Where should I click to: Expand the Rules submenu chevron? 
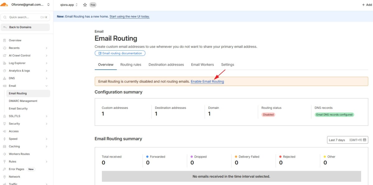click(46, 161)
